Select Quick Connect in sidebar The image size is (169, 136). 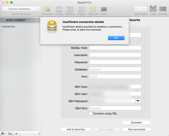pos(20,20)
